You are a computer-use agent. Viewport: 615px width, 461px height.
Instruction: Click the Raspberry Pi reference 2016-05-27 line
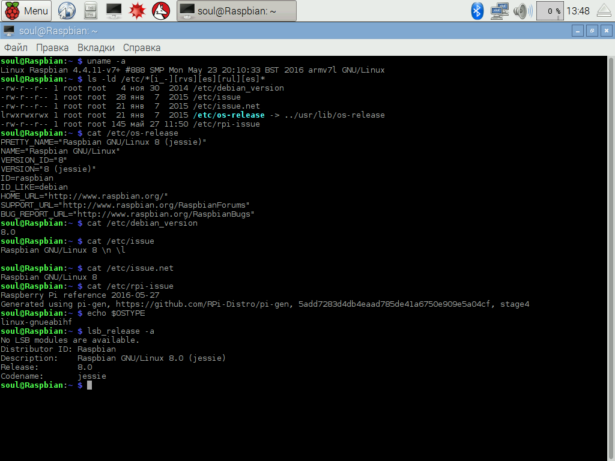point(80,295)
